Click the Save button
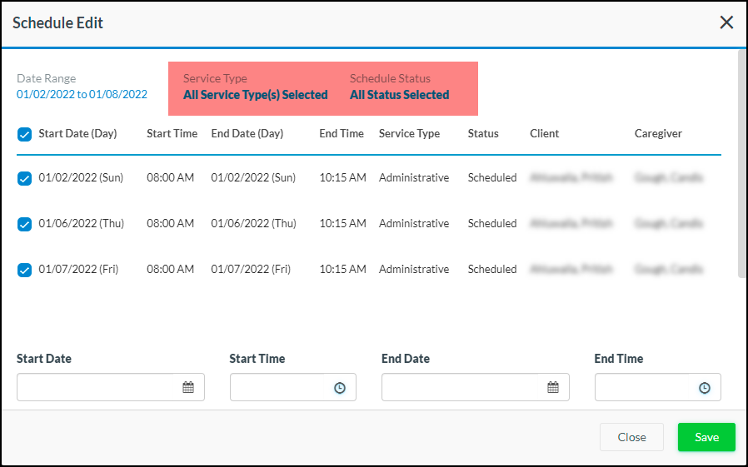 [x=706, y=437]
